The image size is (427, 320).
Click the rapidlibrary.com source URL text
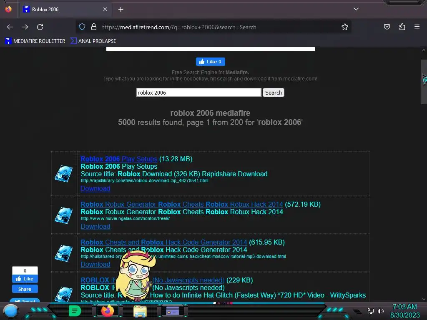coord(144,180)
